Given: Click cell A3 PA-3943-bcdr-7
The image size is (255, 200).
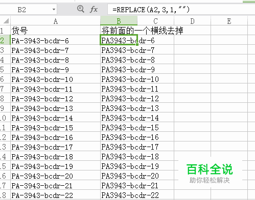Looking at the screenshot, I should pos(55,50).
